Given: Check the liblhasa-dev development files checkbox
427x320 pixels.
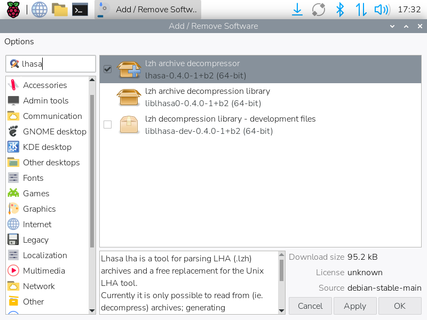Looking at the screenshot, I should click(107, 125).
